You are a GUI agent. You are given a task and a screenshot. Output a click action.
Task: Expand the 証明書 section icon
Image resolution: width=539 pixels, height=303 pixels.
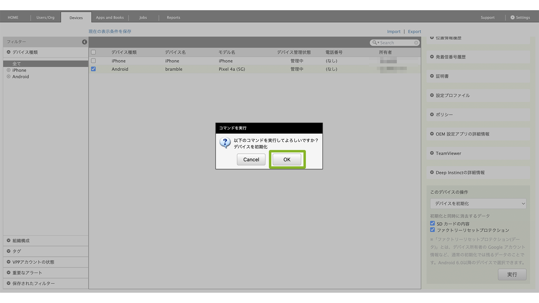(432, 76)
